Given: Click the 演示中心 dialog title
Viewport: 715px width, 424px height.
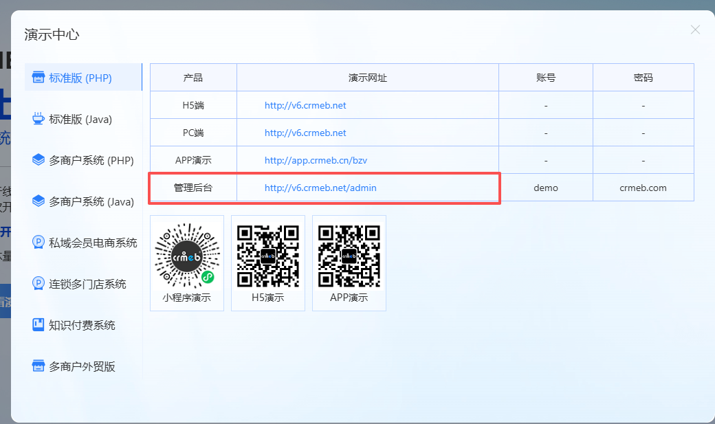Looking at the screenshot, I should coord(52,34).
